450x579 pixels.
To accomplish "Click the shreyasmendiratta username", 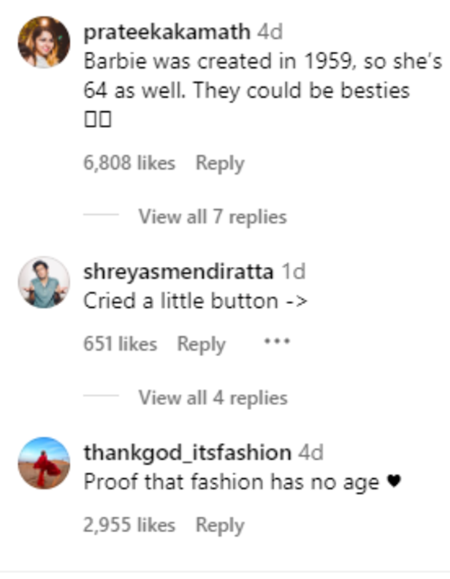I will 178,272.
